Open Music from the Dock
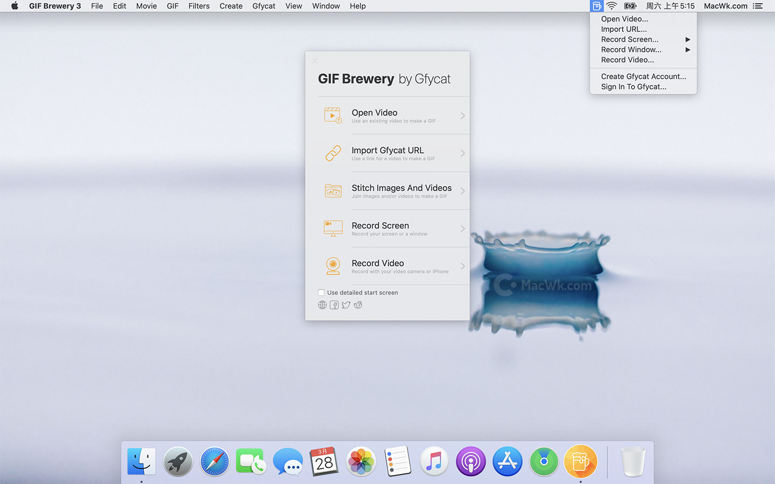The image size is (775, 484). click(x=434, y=461)
